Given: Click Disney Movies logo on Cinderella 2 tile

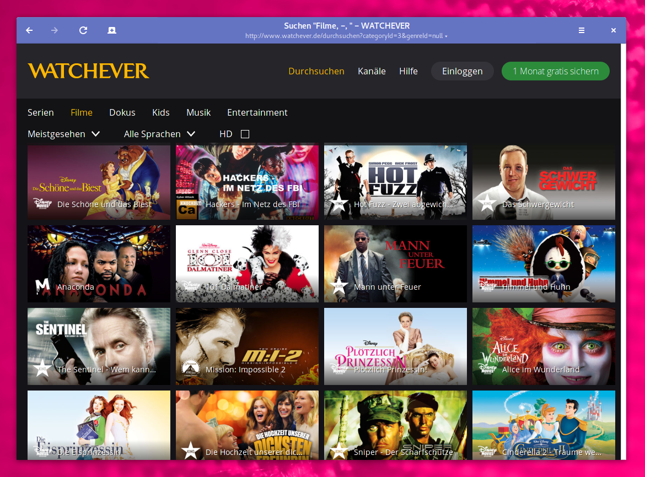Looking at the screenshot, I should click(487, 451).
